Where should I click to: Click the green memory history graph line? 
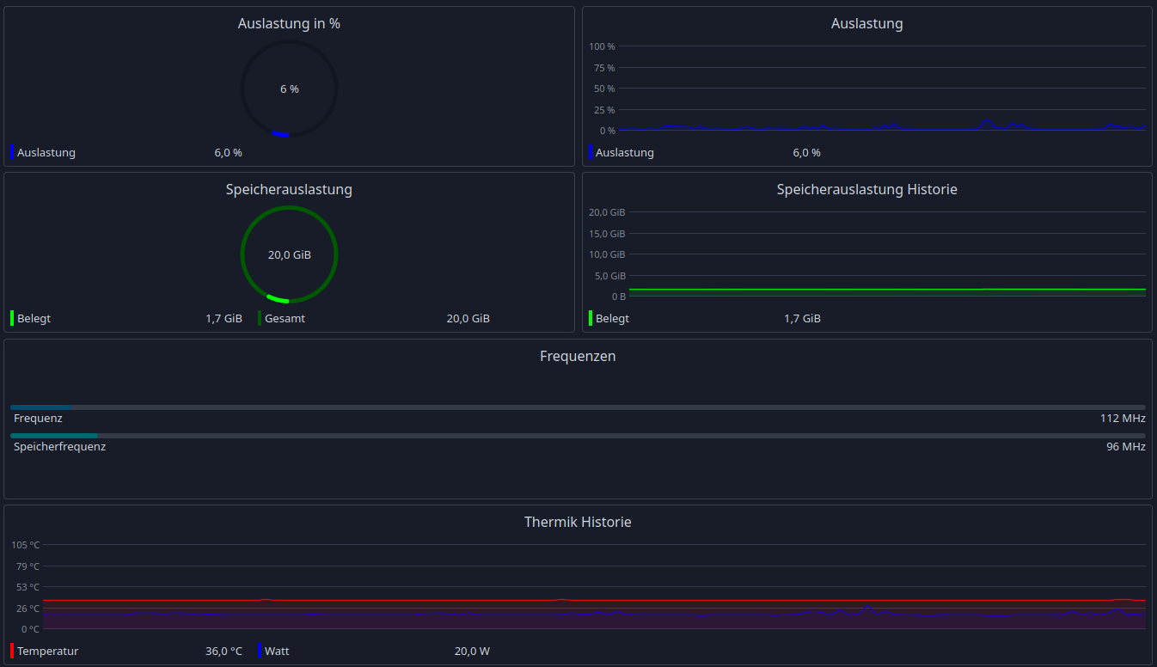click(887, 290)
